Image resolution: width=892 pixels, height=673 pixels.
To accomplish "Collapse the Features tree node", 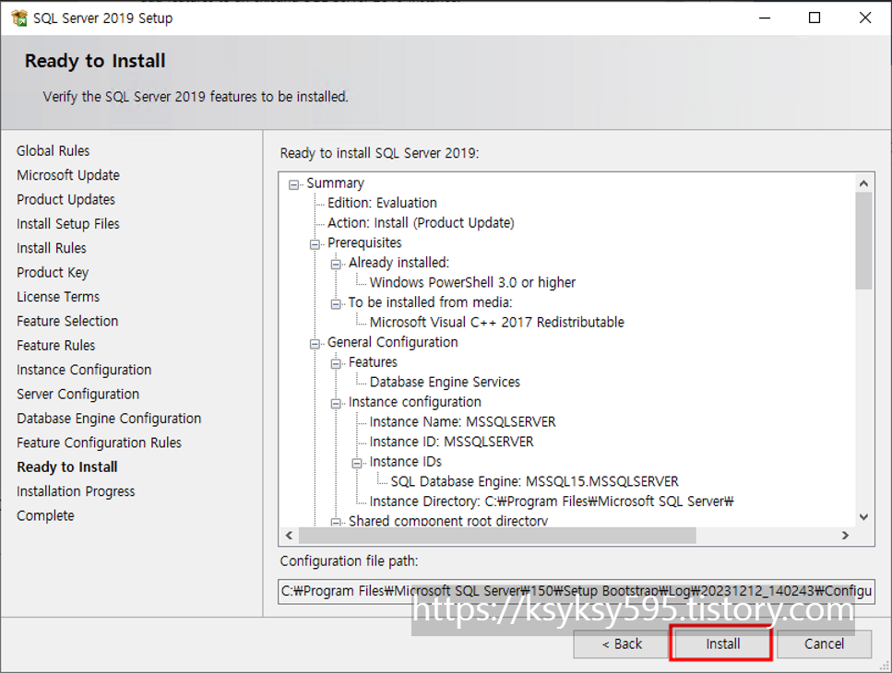I will tap(336, 364).
